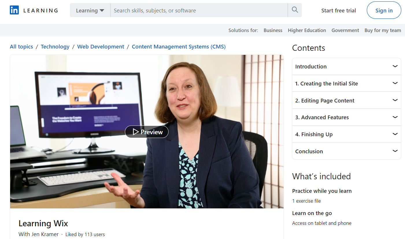This screenshot has height=239, width=405.
Task: Expand Creating the Initial Site section
Action: [x=347, y=83]
